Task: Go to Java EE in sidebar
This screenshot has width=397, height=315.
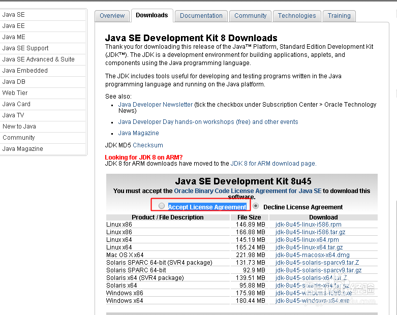Action: click(43, 26)
